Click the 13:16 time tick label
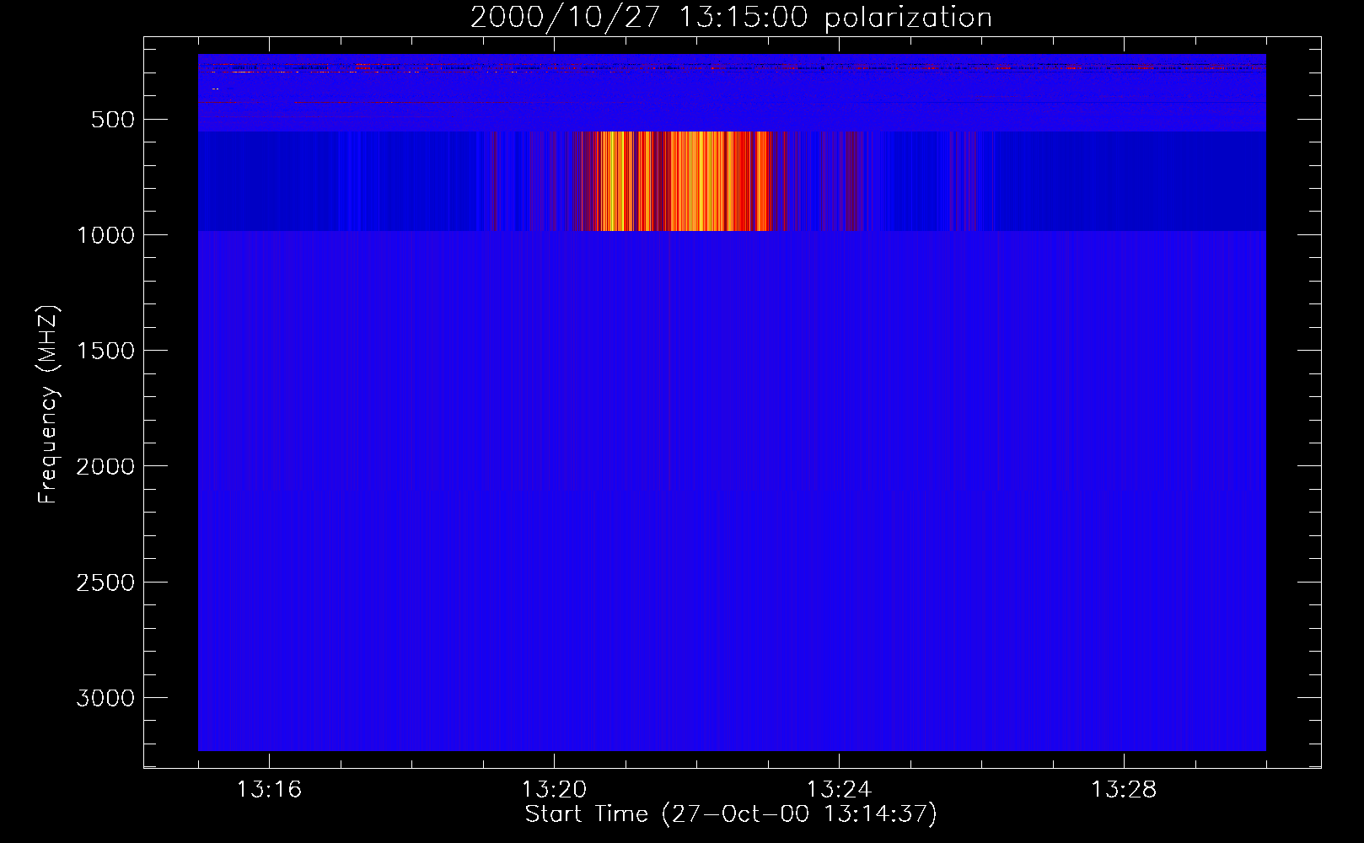 [269, 790]
